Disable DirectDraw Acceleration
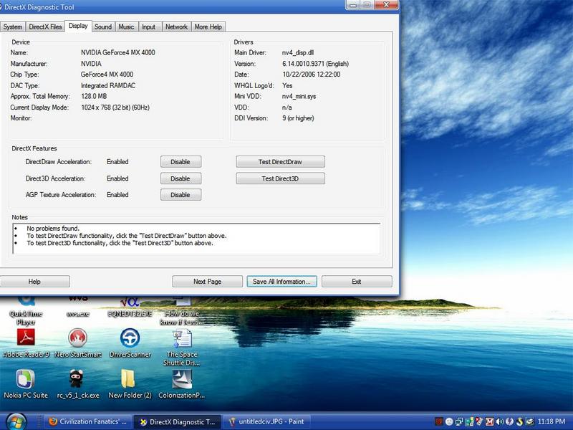Image resolution: width=573 pixels, height=430 pixels. click(x=180, y=162)
